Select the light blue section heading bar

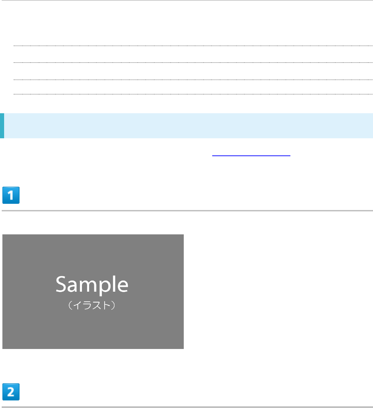(x=186, y=126)
